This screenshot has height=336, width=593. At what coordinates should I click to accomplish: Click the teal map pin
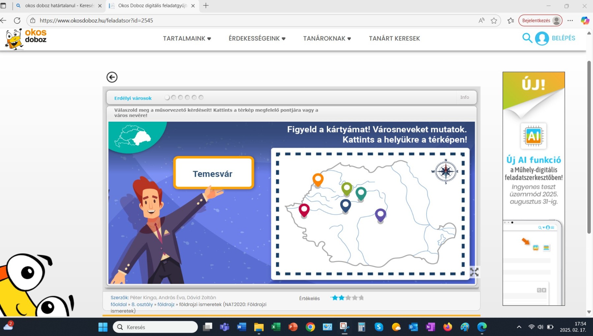[x=361, y=193]
